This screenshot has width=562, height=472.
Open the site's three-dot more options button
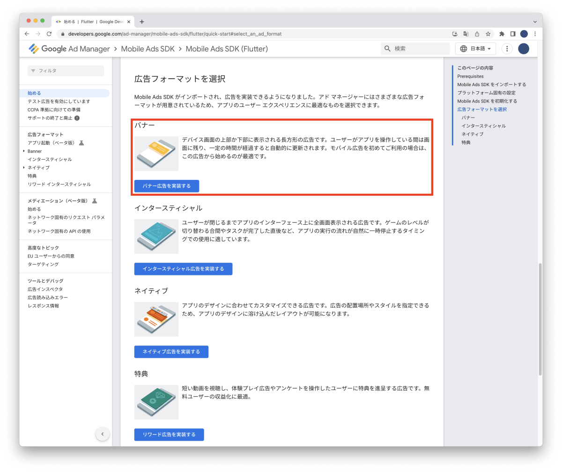coord(507,49)
